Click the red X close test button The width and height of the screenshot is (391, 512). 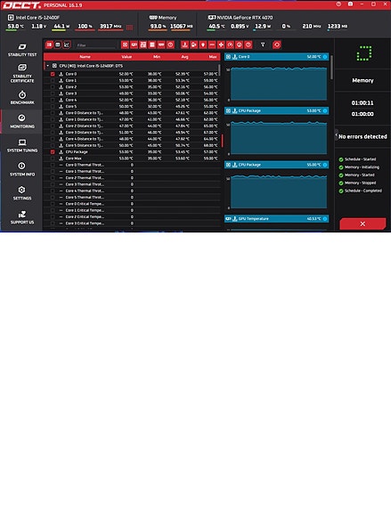pos(362,224)
